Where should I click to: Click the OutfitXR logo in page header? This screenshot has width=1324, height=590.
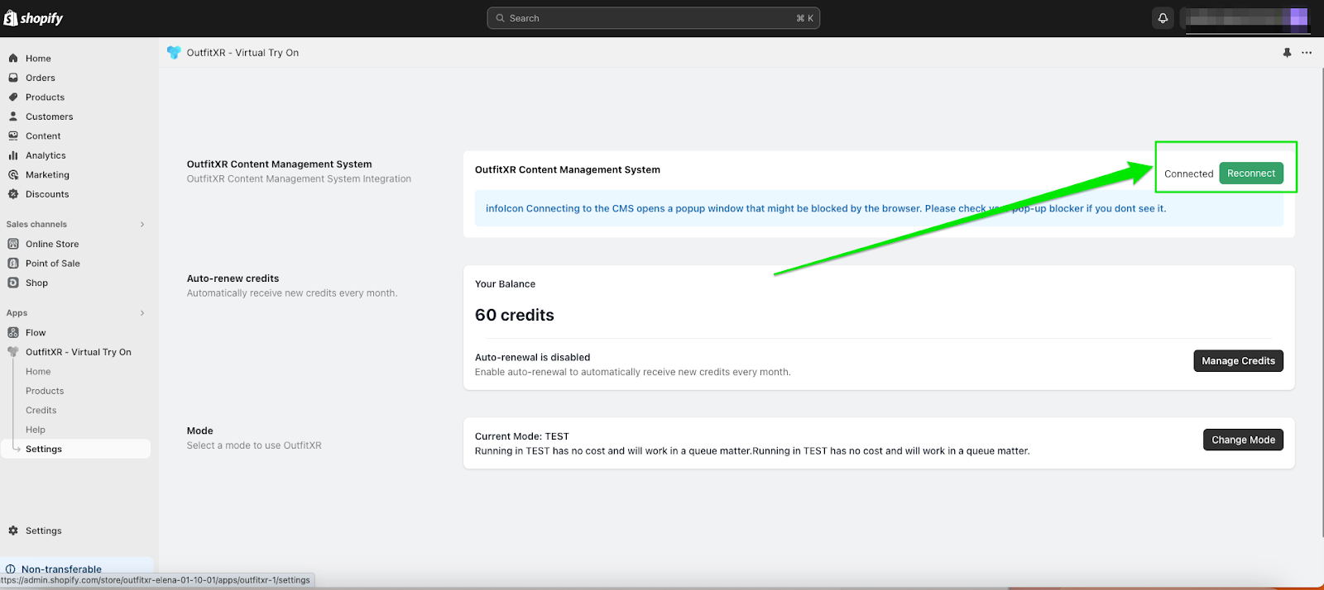pyautogui.click(x=174, y=52)
